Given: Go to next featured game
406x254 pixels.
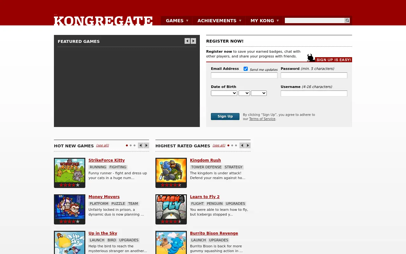Looking at the screenshot, I should tap(193, 41).
